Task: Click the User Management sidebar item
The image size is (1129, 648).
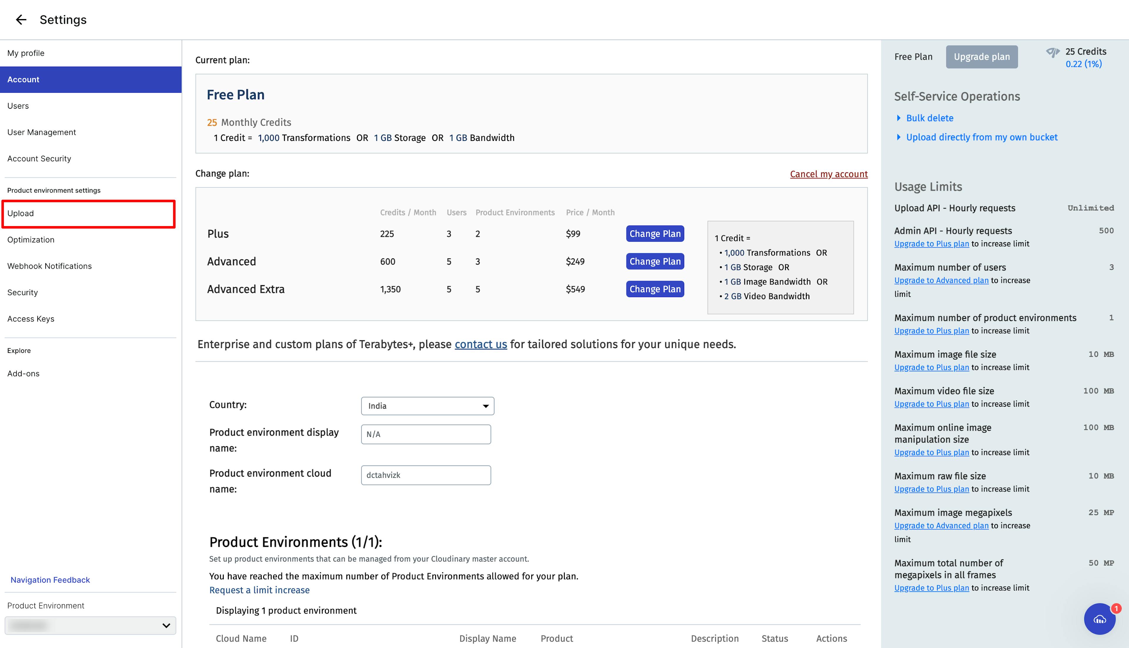Action: coord(41,132)
